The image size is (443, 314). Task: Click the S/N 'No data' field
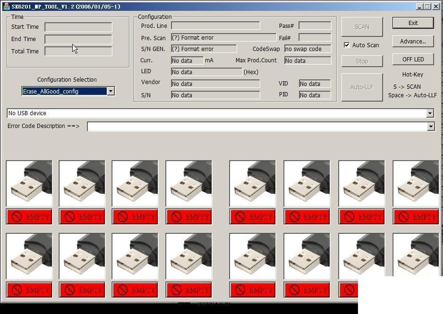pos(215,95)
